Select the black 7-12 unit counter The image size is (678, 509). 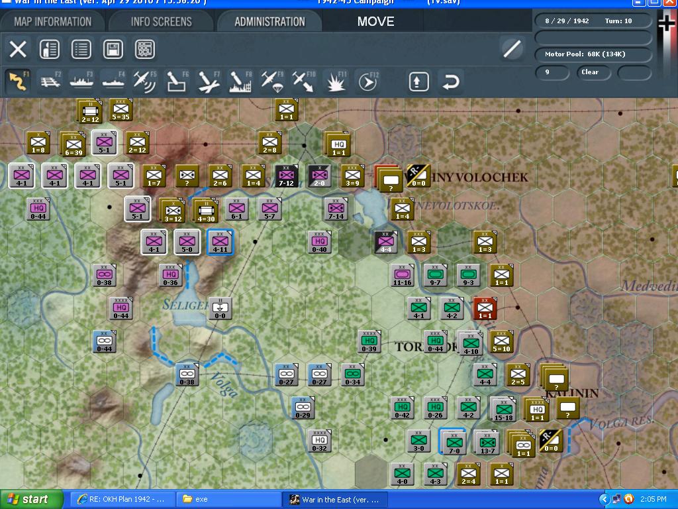point(286,176)
